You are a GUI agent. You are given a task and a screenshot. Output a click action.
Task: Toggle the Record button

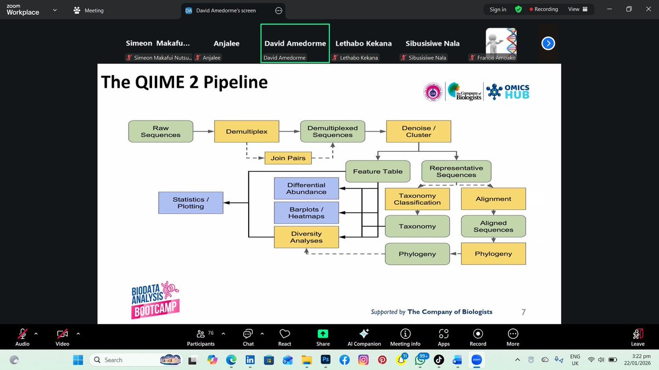(x=478, y=337)
